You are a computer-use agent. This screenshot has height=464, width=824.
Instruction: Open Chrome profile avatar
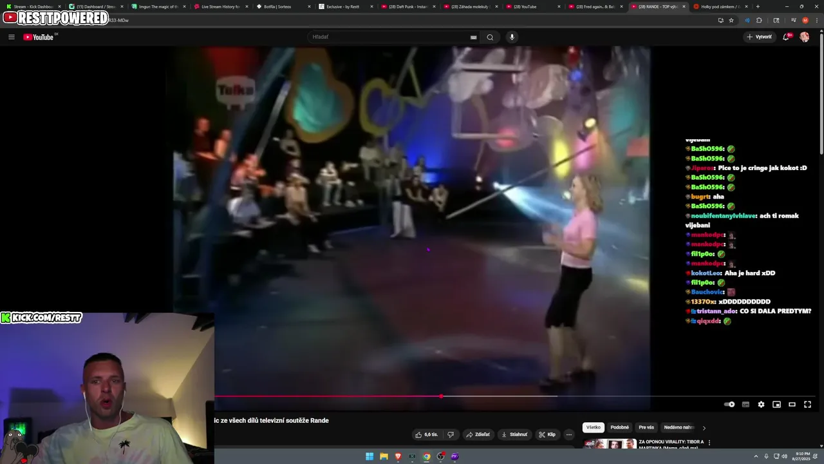805,20
